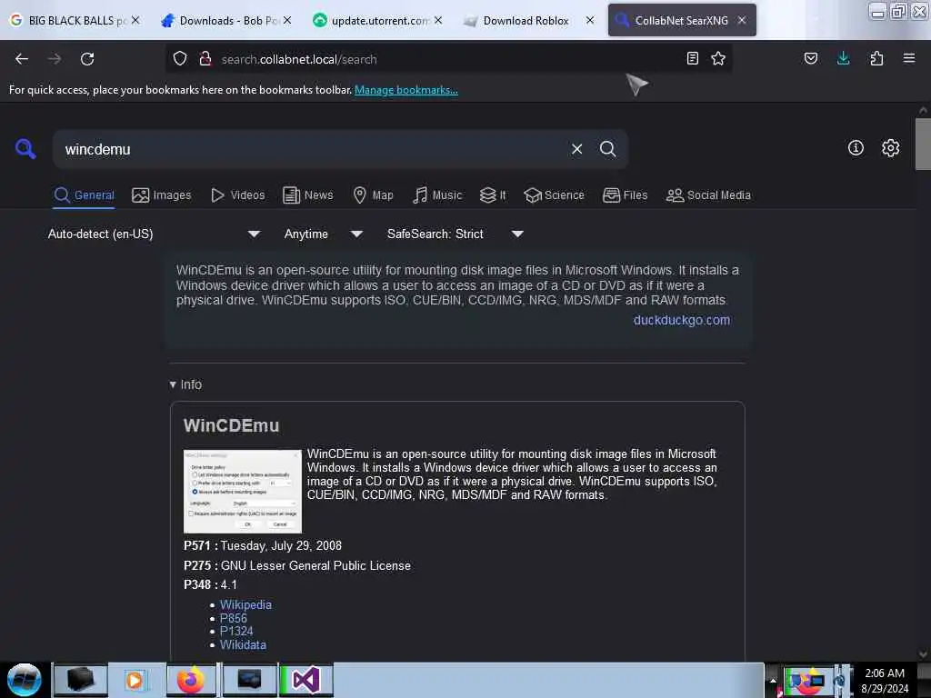This screenshot has height=698, width=931.
Task: Open Visual Studio from the taskbar
Action: [x=306, y=680]
